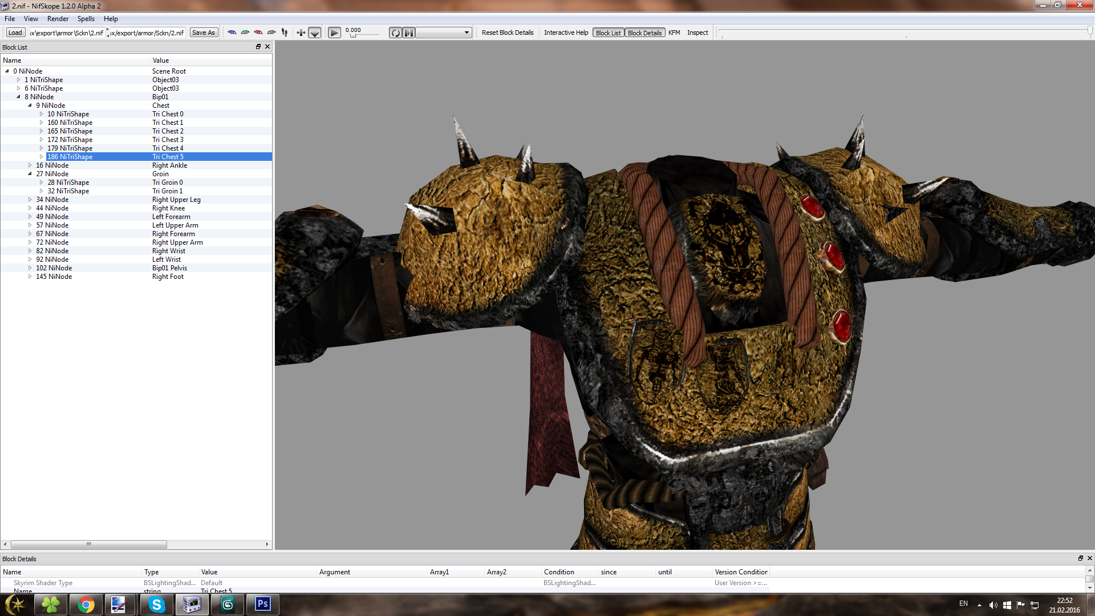Click the Save As button
Image resolution: width=1095 pixels, height=616 pixels.
coord(204,33)
